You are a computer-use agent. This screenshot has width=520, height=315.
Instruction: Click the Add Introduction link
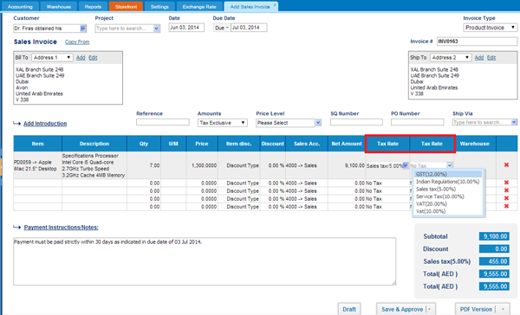coord(45,124)
